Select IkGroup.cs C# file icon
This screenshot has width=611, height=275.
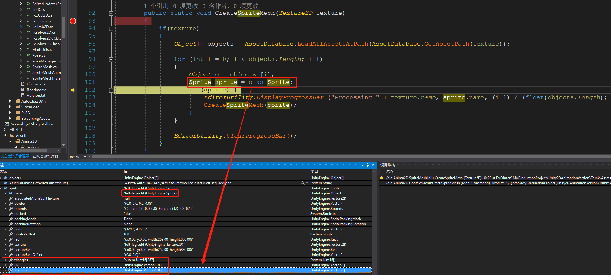coord(28,21)
